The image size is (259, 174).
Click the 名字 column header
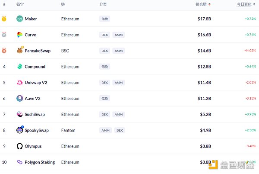20,4
